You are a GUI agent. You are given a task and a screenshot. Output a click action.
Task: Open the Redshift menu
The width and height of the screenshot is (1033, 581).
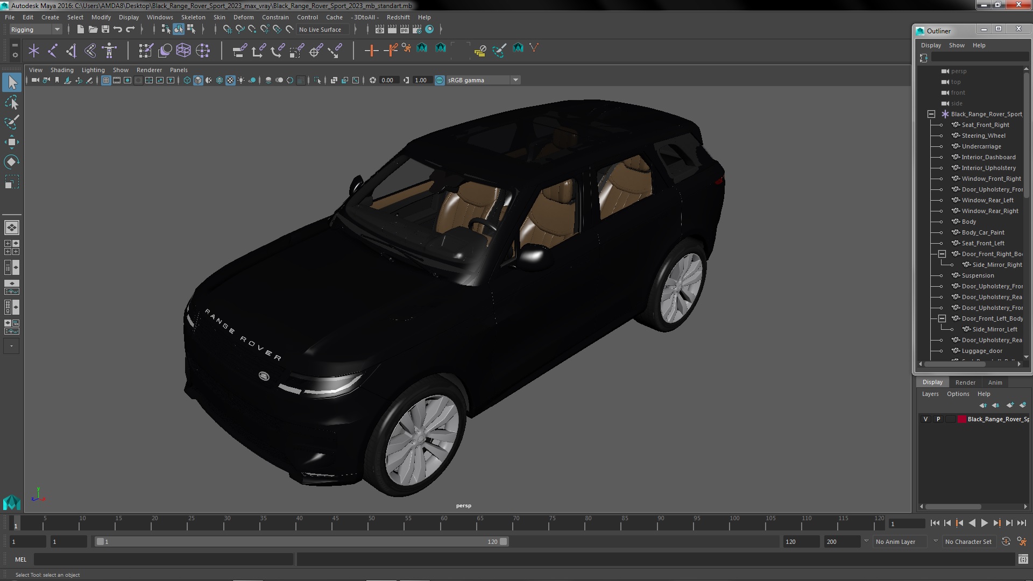click(398, 17)
